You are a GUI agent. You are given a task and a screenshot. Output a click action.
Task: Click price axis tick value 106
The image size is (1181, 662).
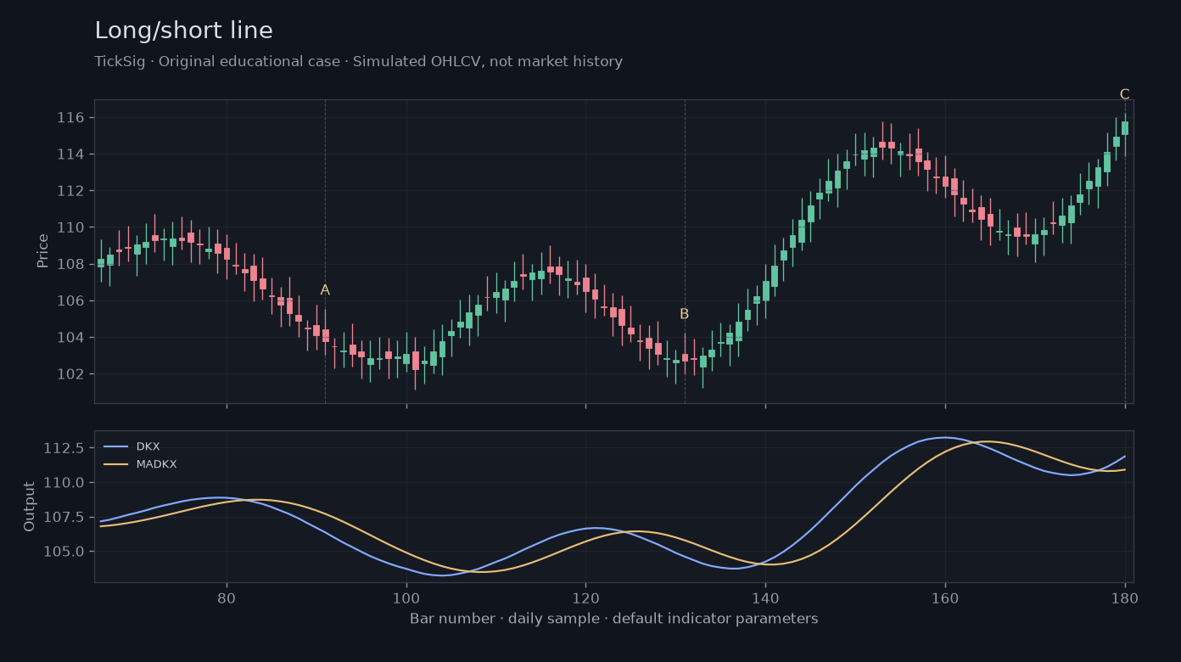[x=71, y=300]
